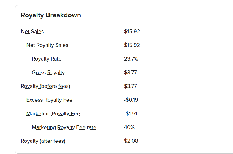233x154 pixels.
Task: Click the Royalty (after fees) label
Action: point(43,141)
